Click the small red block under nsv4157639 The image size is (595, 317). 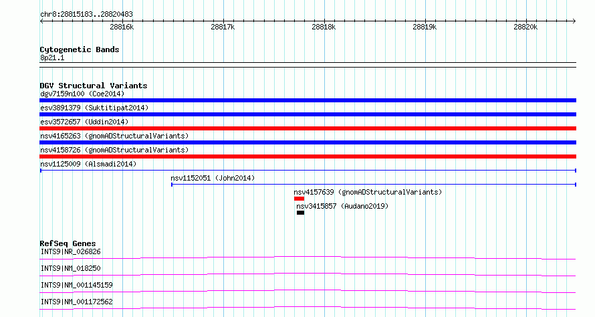tap(299, 199)
